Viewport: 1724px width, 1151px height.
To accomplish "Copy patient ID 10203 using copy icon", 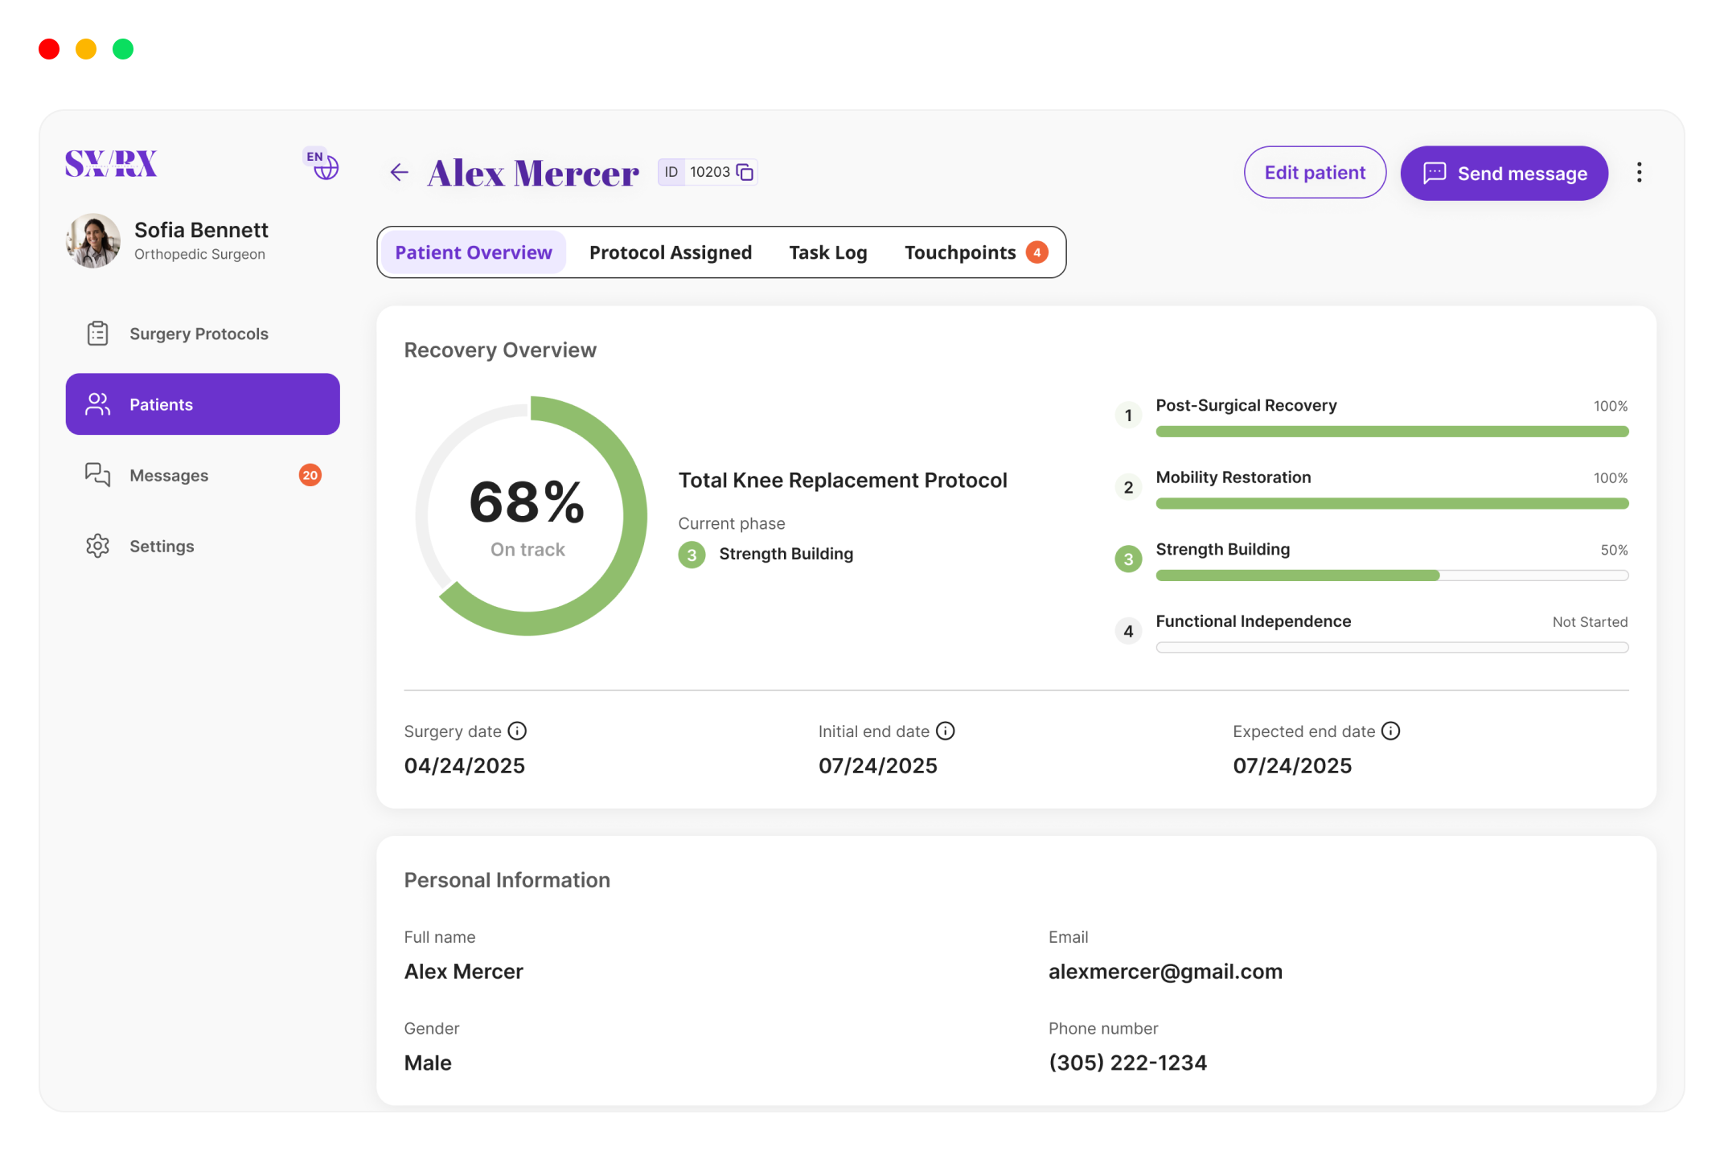I will [x=745, y=173].
